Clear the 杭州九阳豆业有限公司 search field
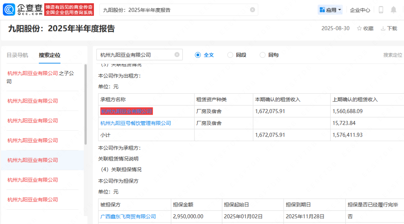This screenshot has width=404, height=224. pyautogui.click(x=177, y=55)
